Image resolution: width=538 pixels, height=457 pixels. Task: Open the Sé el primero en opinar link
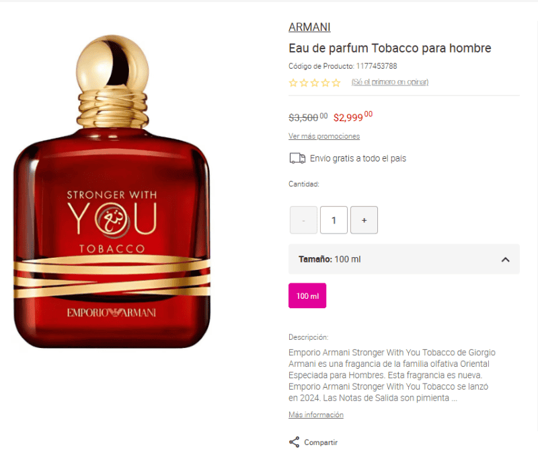[x=390, y=82]
